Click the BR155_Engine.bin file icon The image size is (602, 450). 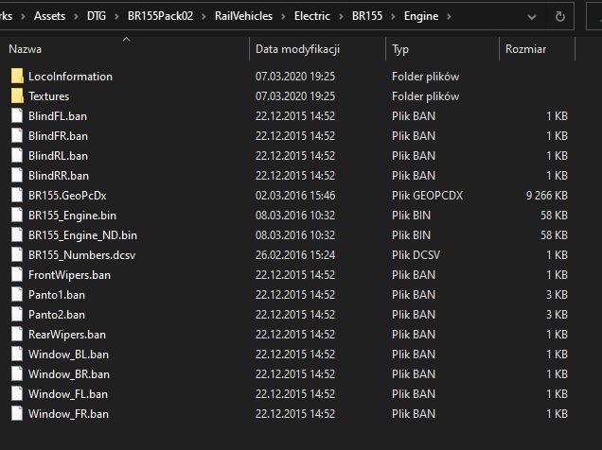coord(16,216)
